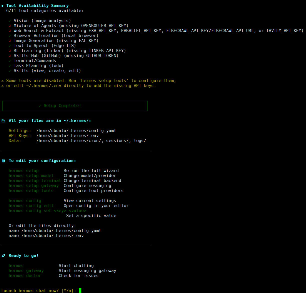Click the checkmark beside Skills (view, create, edit)
The height and width of the screenshot is (293, 306).
click(x=10, y=71)
